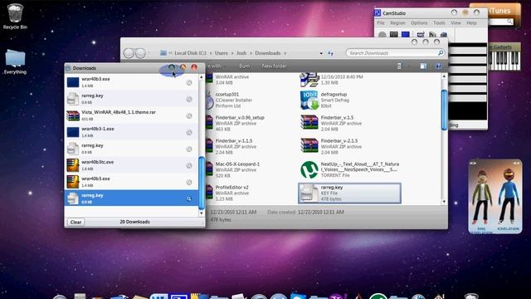Reveal Vista_WinRAR theme.rar with its magnifier icon

tap(189, 116)
